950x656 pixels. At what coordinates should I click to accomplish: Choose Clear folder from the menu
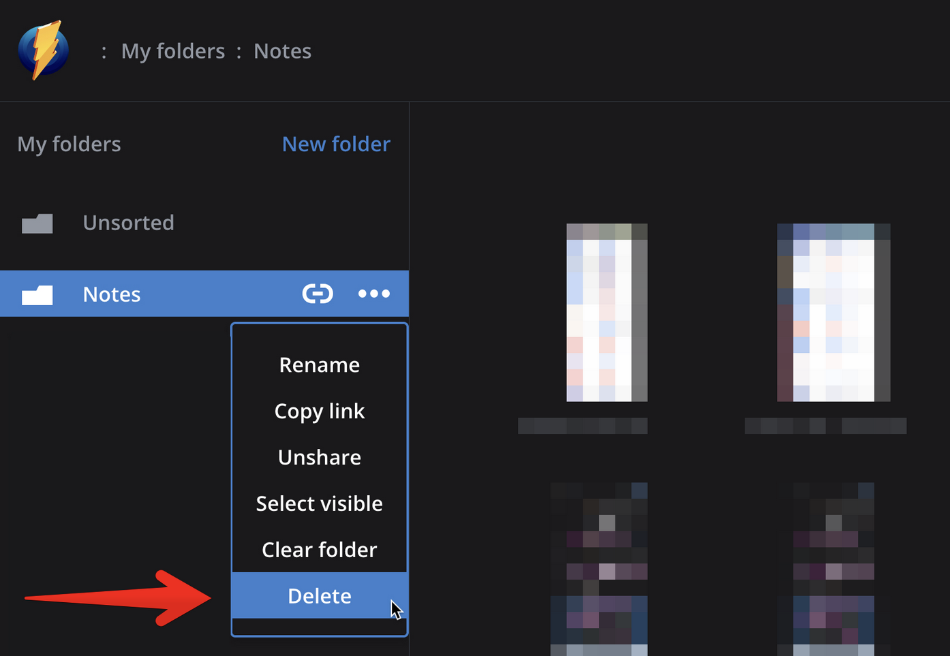[319, 550]
